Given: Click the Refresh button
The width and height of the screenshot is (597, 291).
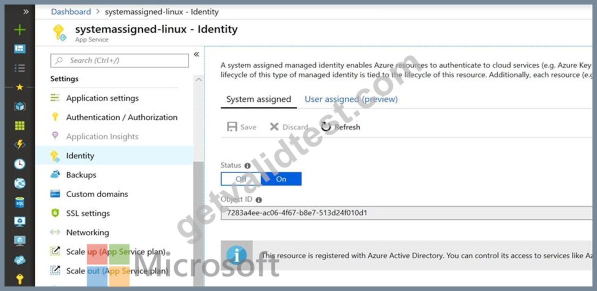Looking at the screenshot, I should pos(340,127).
